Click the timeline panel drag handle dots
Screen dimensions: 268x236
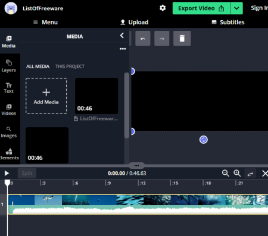coord(136,165)
